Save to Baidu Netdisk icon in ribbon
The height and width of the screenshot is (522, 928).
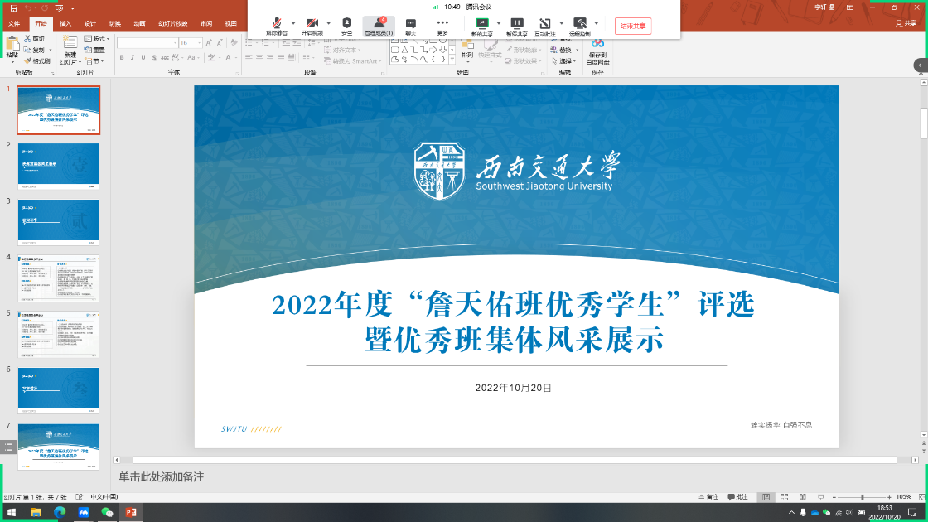coord(597,51)
